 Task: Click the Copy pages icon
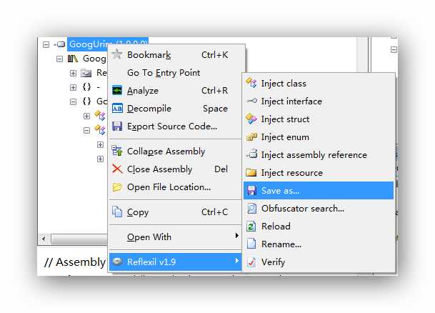(x=117, y=212)
